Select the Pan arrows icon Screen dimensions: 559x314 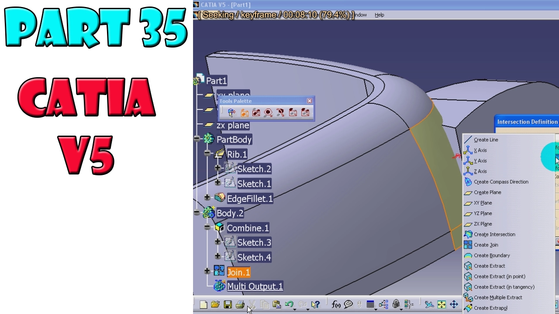tap(454, 304)
